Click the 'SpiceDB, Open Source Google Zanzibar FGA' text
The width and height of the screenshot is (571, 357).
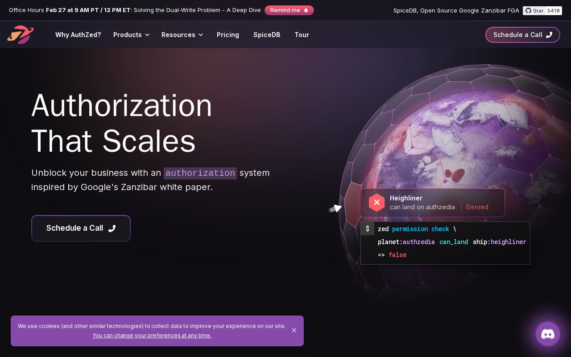point(456,10)
